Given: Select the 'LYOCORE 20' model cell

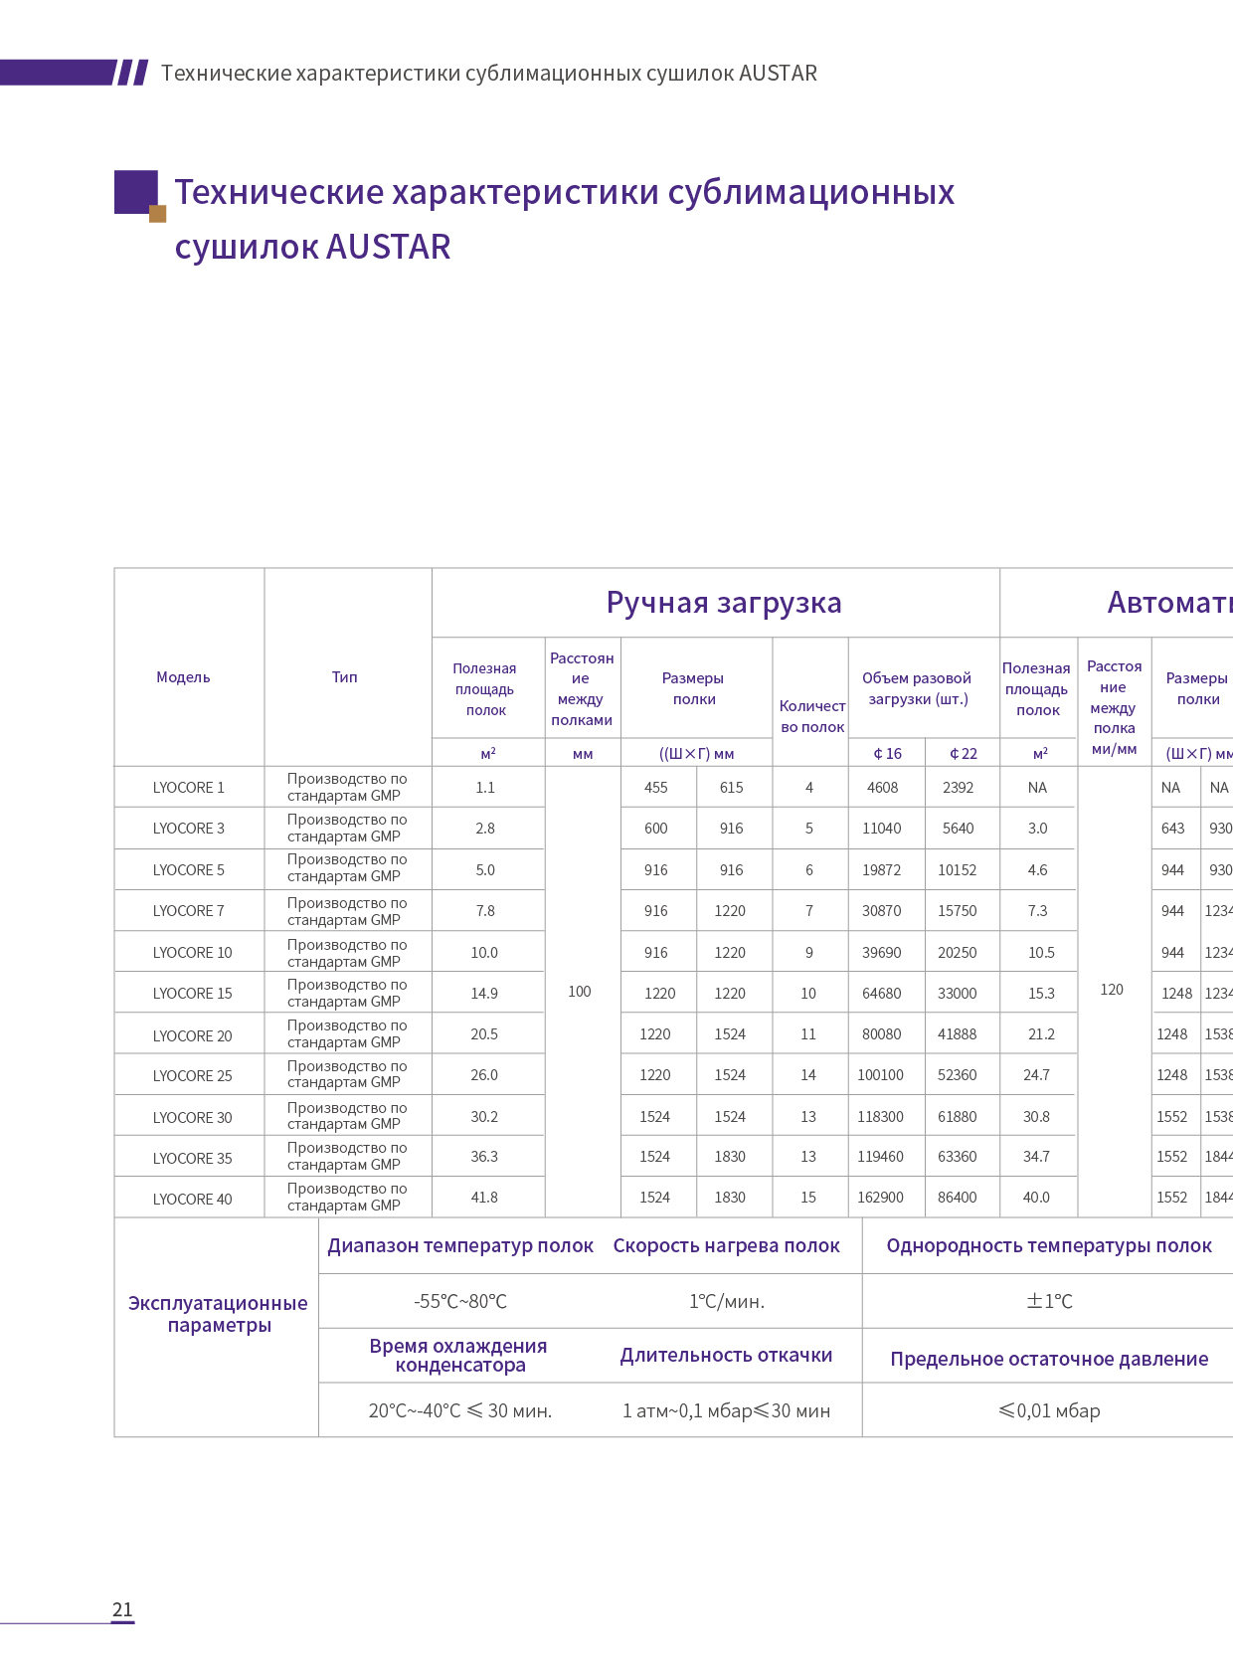Looking at the screenshot, I should coord(193,1036).
